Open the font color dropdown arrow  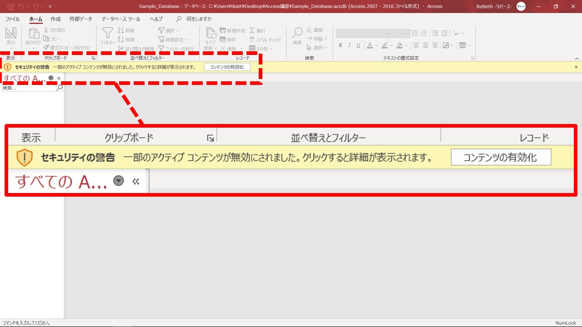point(376,45)
